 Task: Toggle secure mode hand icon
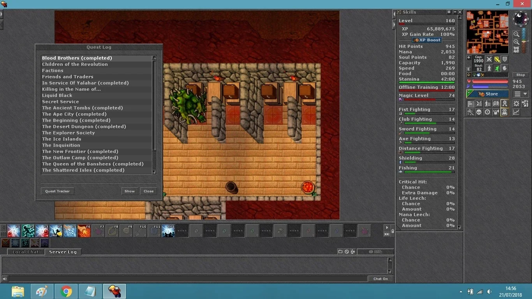505,68
